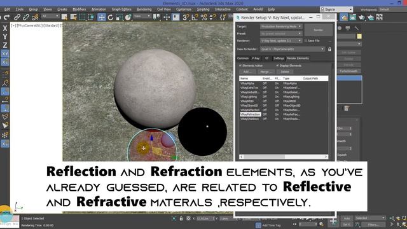Open the Customize menu
The height and width of the screenshot is (229, 407).
184,10
